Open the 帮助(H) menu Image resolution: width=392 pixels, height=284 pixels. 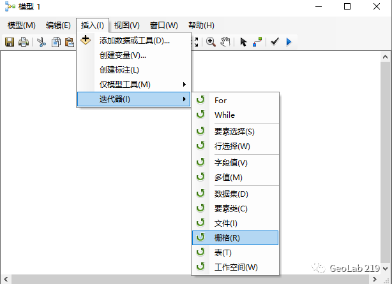pyautogui.click(x=201, y=25)
